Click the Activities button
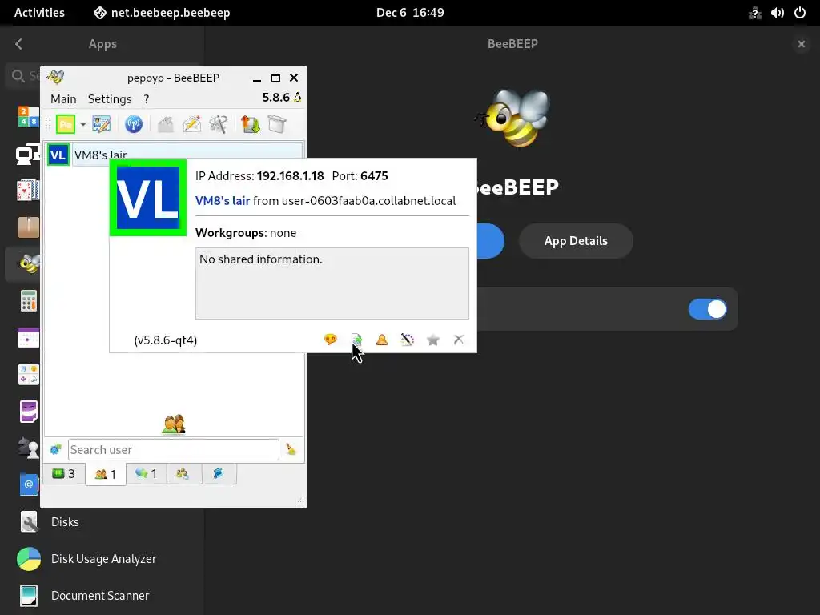The height and width of the screenshot is (615, 820). [39, 13]
